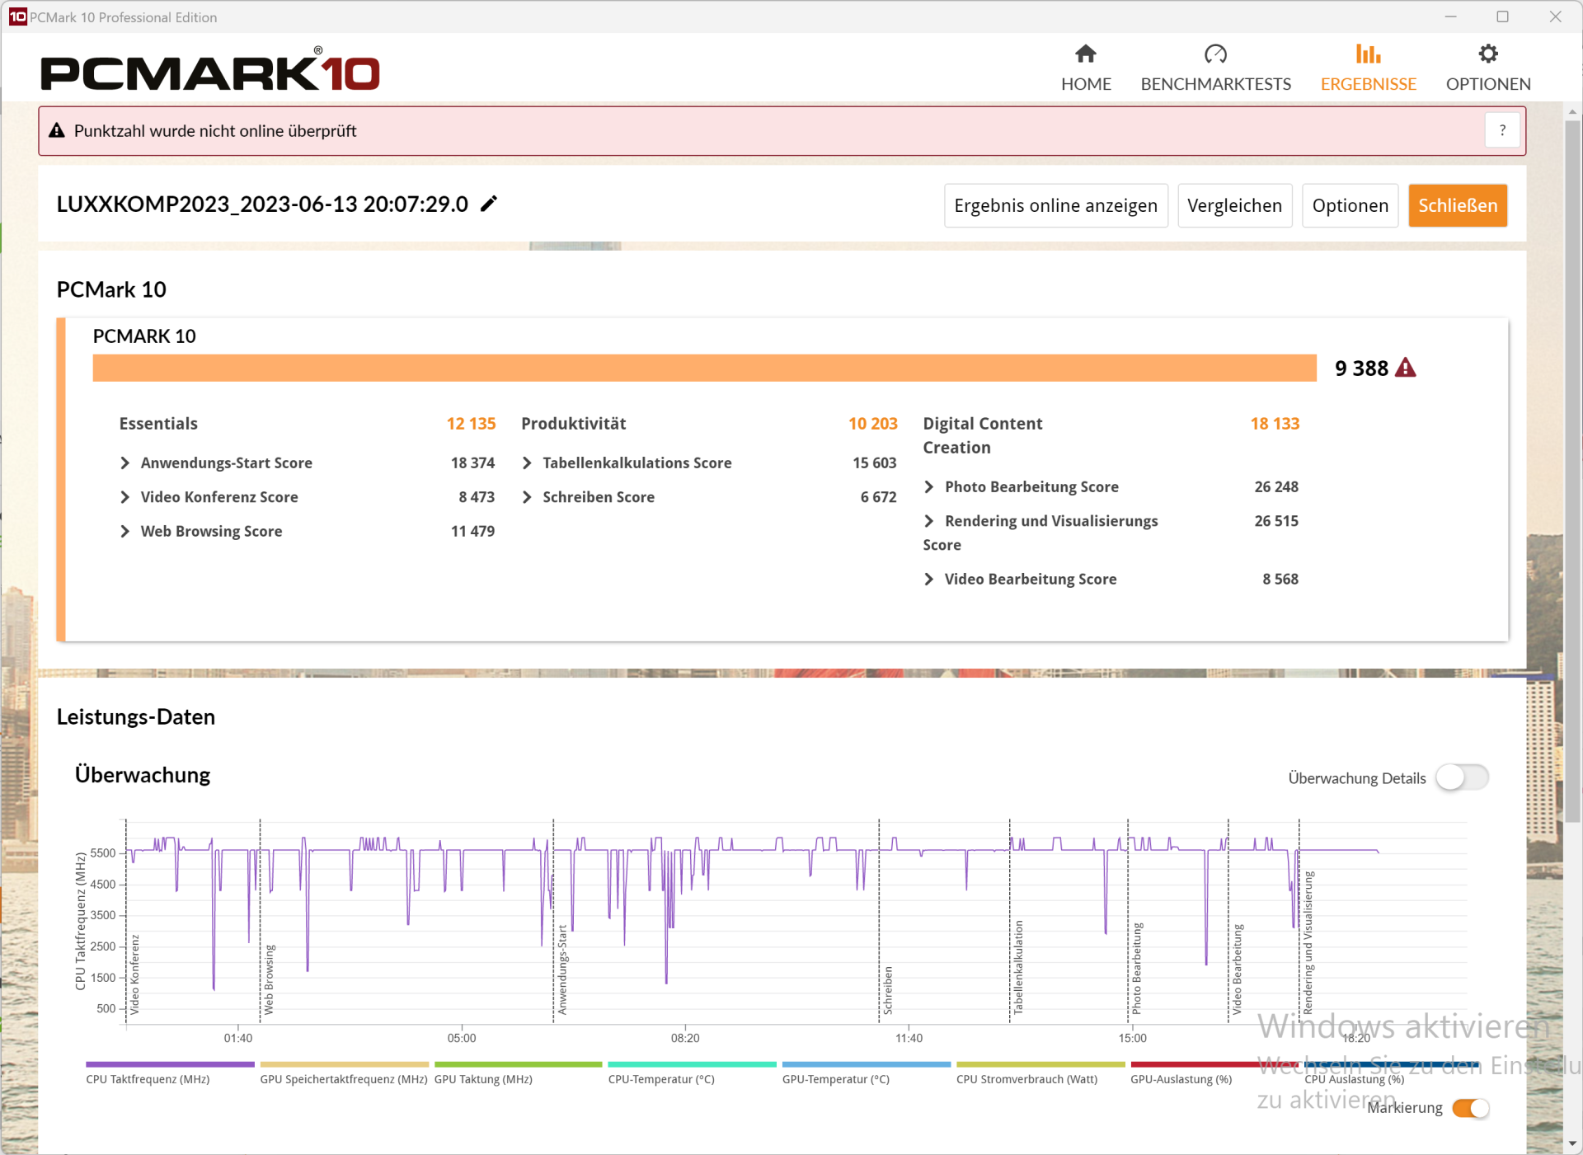Viewport: 1583px width, 1155px height.
Task: Minimize the PCMark 10 window
Action: [1450, 16]
